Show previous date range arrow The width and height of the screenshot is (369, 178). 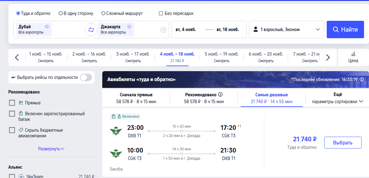(x=17, y=57)
